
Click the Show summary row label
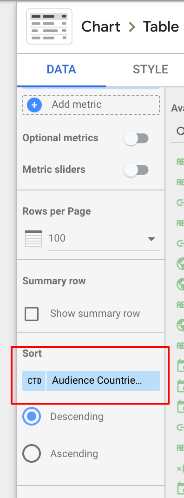[95, 314]
